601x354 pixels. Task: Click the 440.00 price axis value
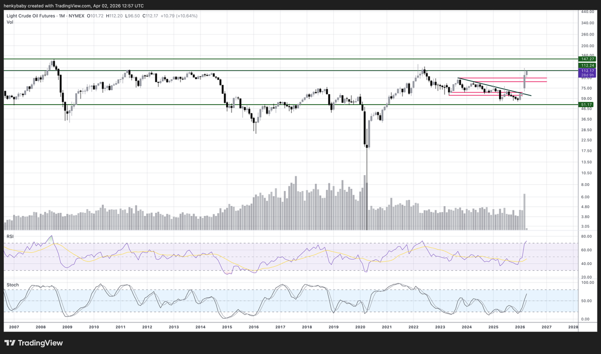[587, 12]
